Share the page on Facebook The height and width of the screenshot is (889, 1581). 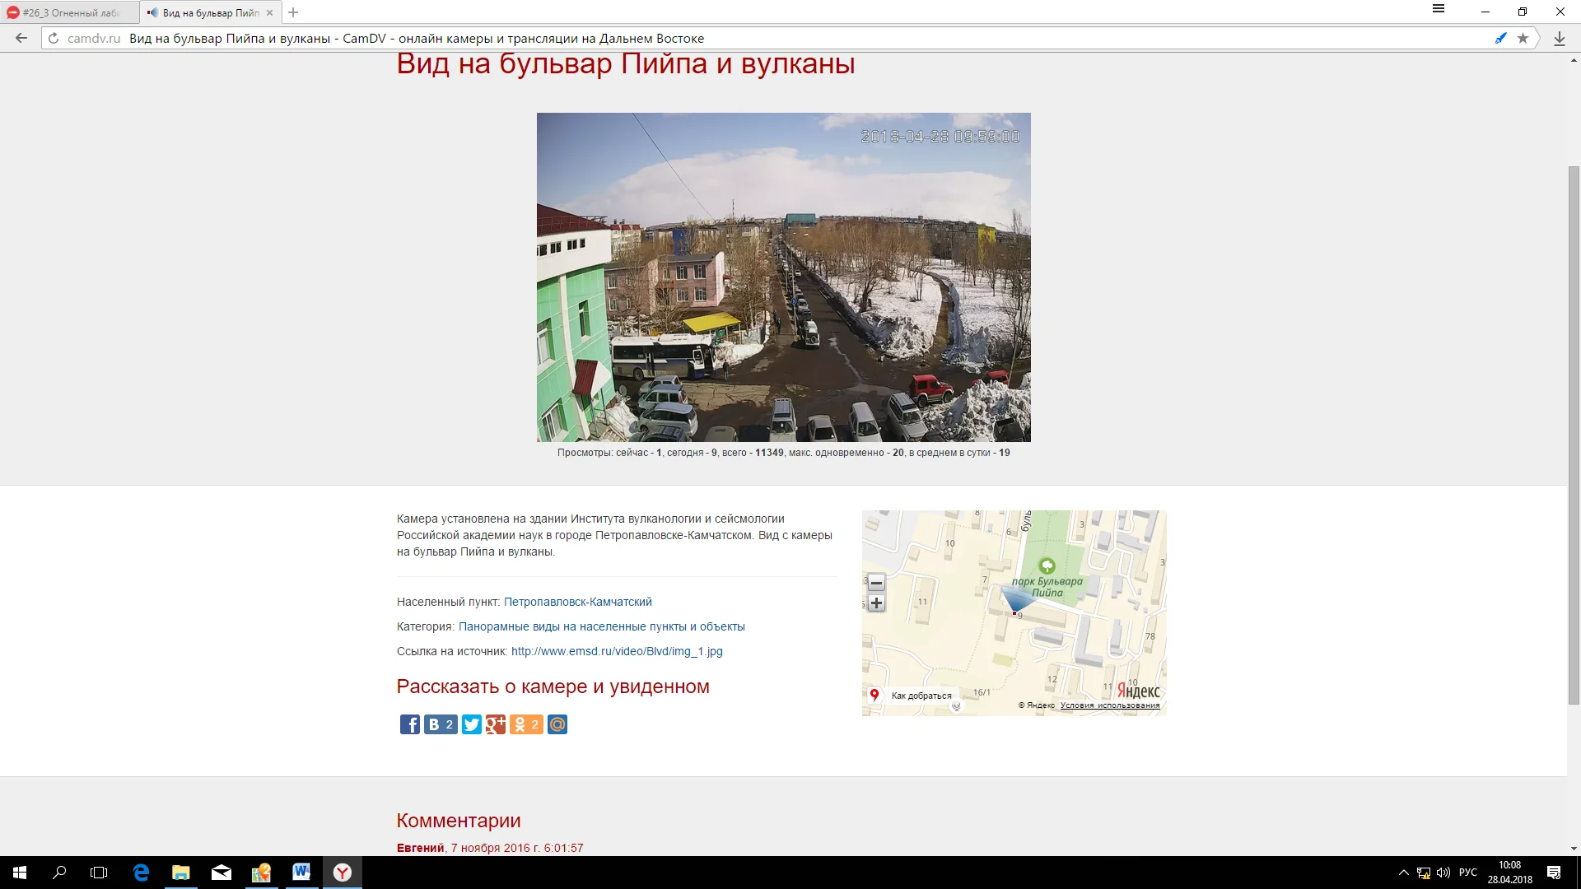409,724
